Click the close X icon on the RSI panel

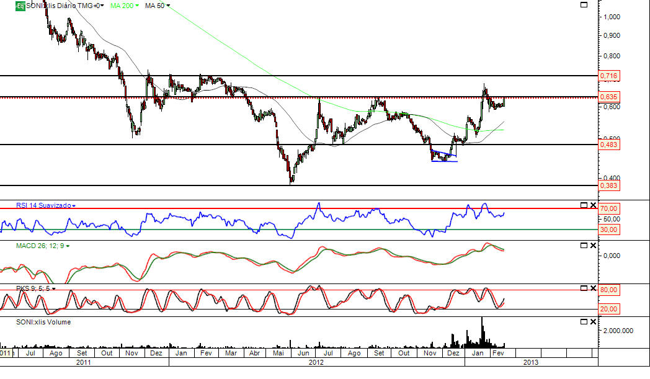[x=593, y=203]
